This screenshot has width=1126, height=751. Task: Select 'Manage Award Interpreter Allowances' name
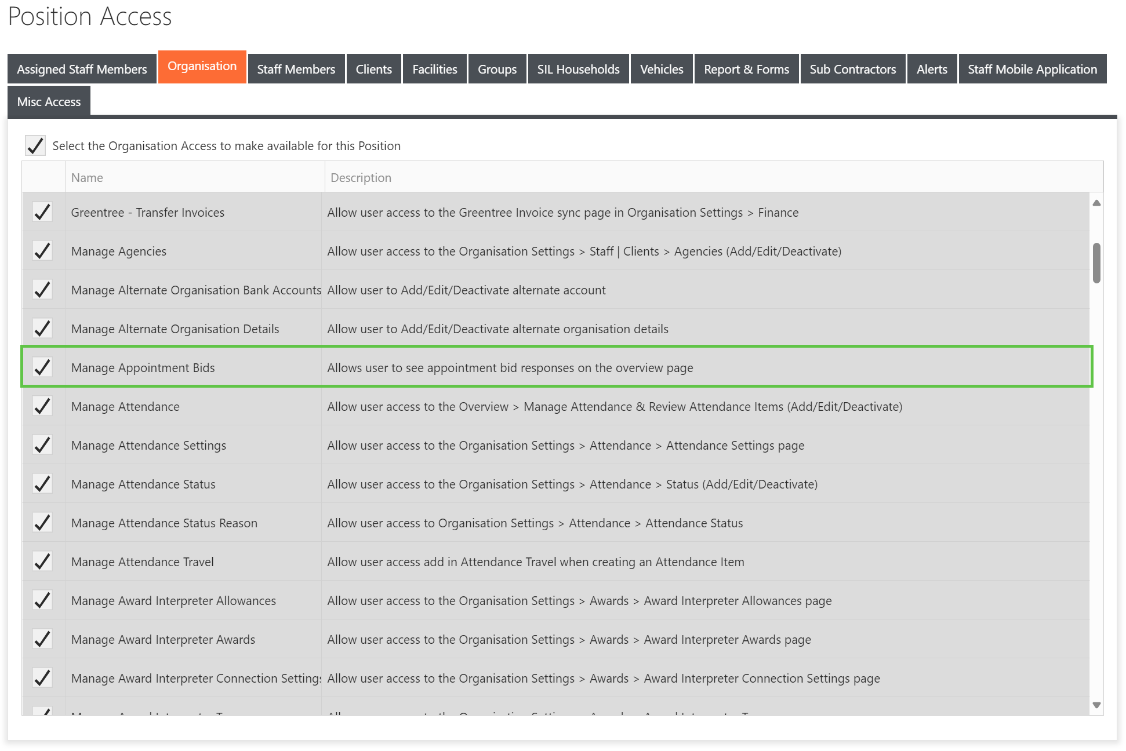pos(173,601)
